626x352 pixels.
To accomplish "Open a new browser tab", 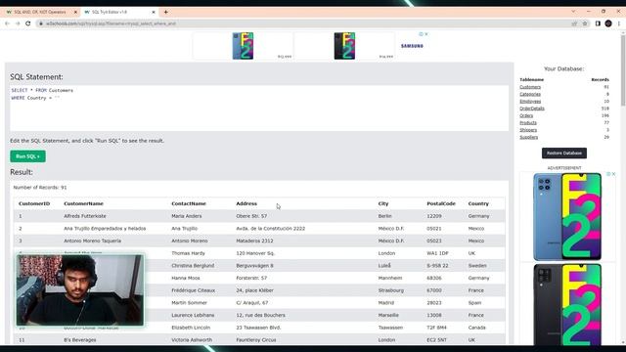I will point(165,12).
